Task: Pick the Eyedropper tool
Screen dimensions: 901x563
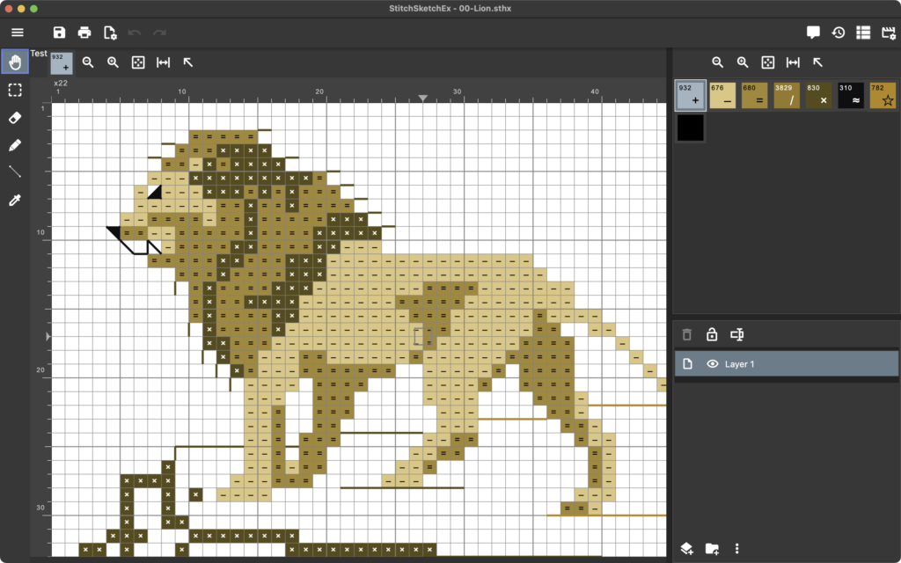Action: (x=14, y=201)
